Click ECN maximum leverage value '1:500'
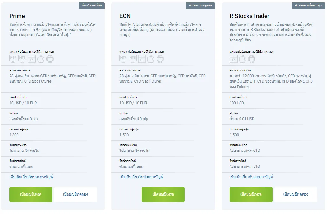The height and width of the screenshot is (214, 329). (124, 135)
